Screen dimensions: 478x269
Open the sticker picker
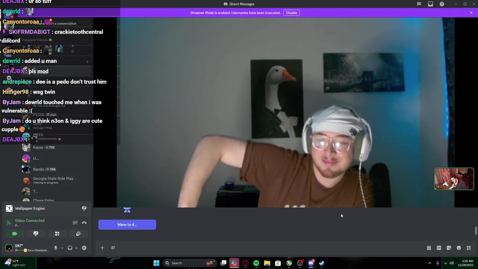[x=449, y=248]
